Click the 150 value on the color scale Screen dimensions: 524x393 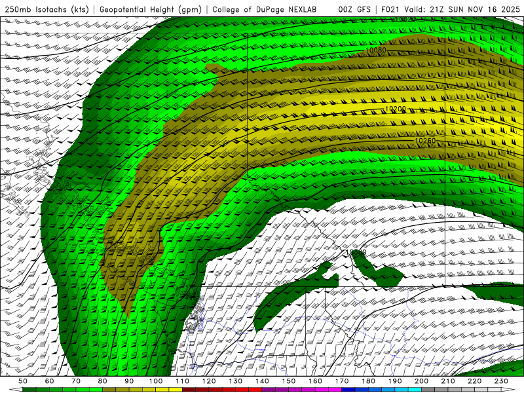click(289, 381)
